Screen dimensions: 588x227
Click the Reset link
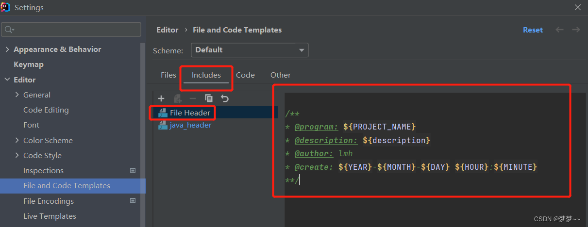533,30
